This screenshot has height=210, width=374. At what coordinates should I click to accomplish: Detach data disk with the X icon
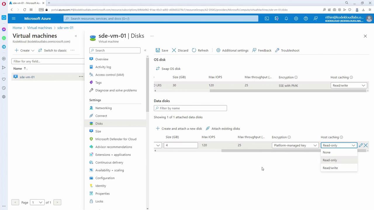coord(366,145)
